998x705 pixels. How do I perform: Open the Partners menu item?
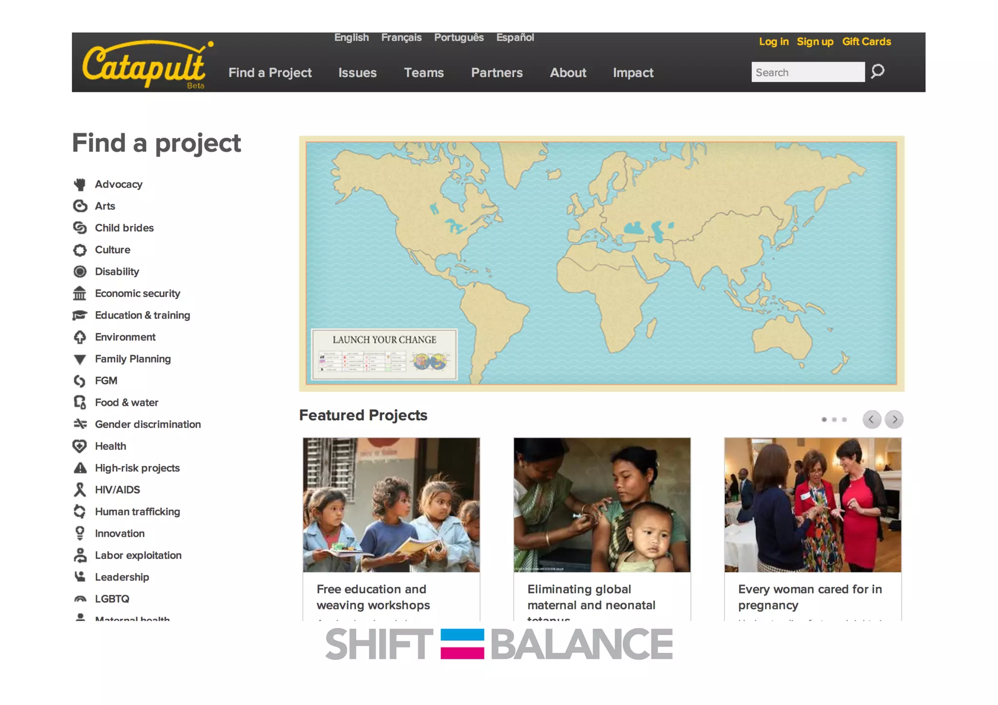coord(497,73)
